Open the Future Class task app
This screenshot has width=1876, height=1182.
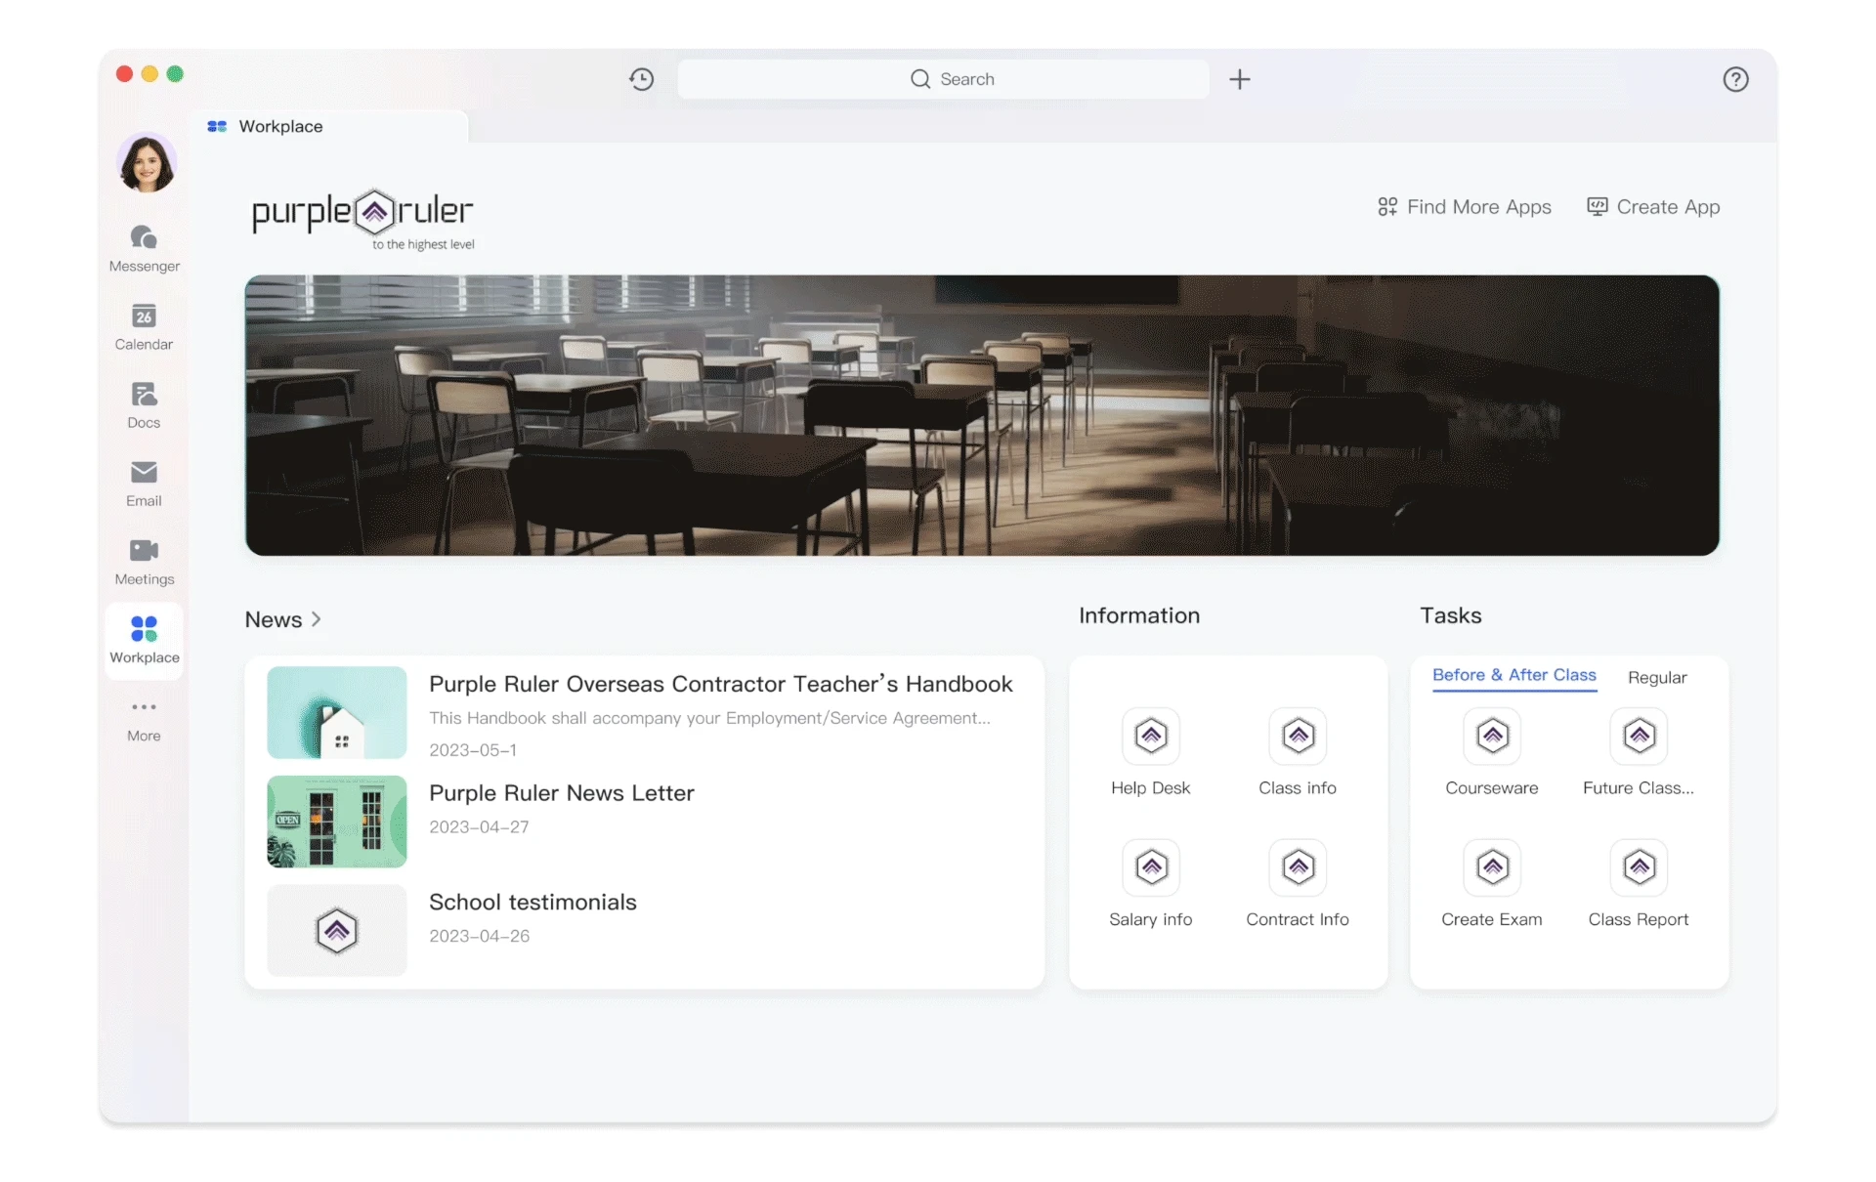[x=1638, y=752]
